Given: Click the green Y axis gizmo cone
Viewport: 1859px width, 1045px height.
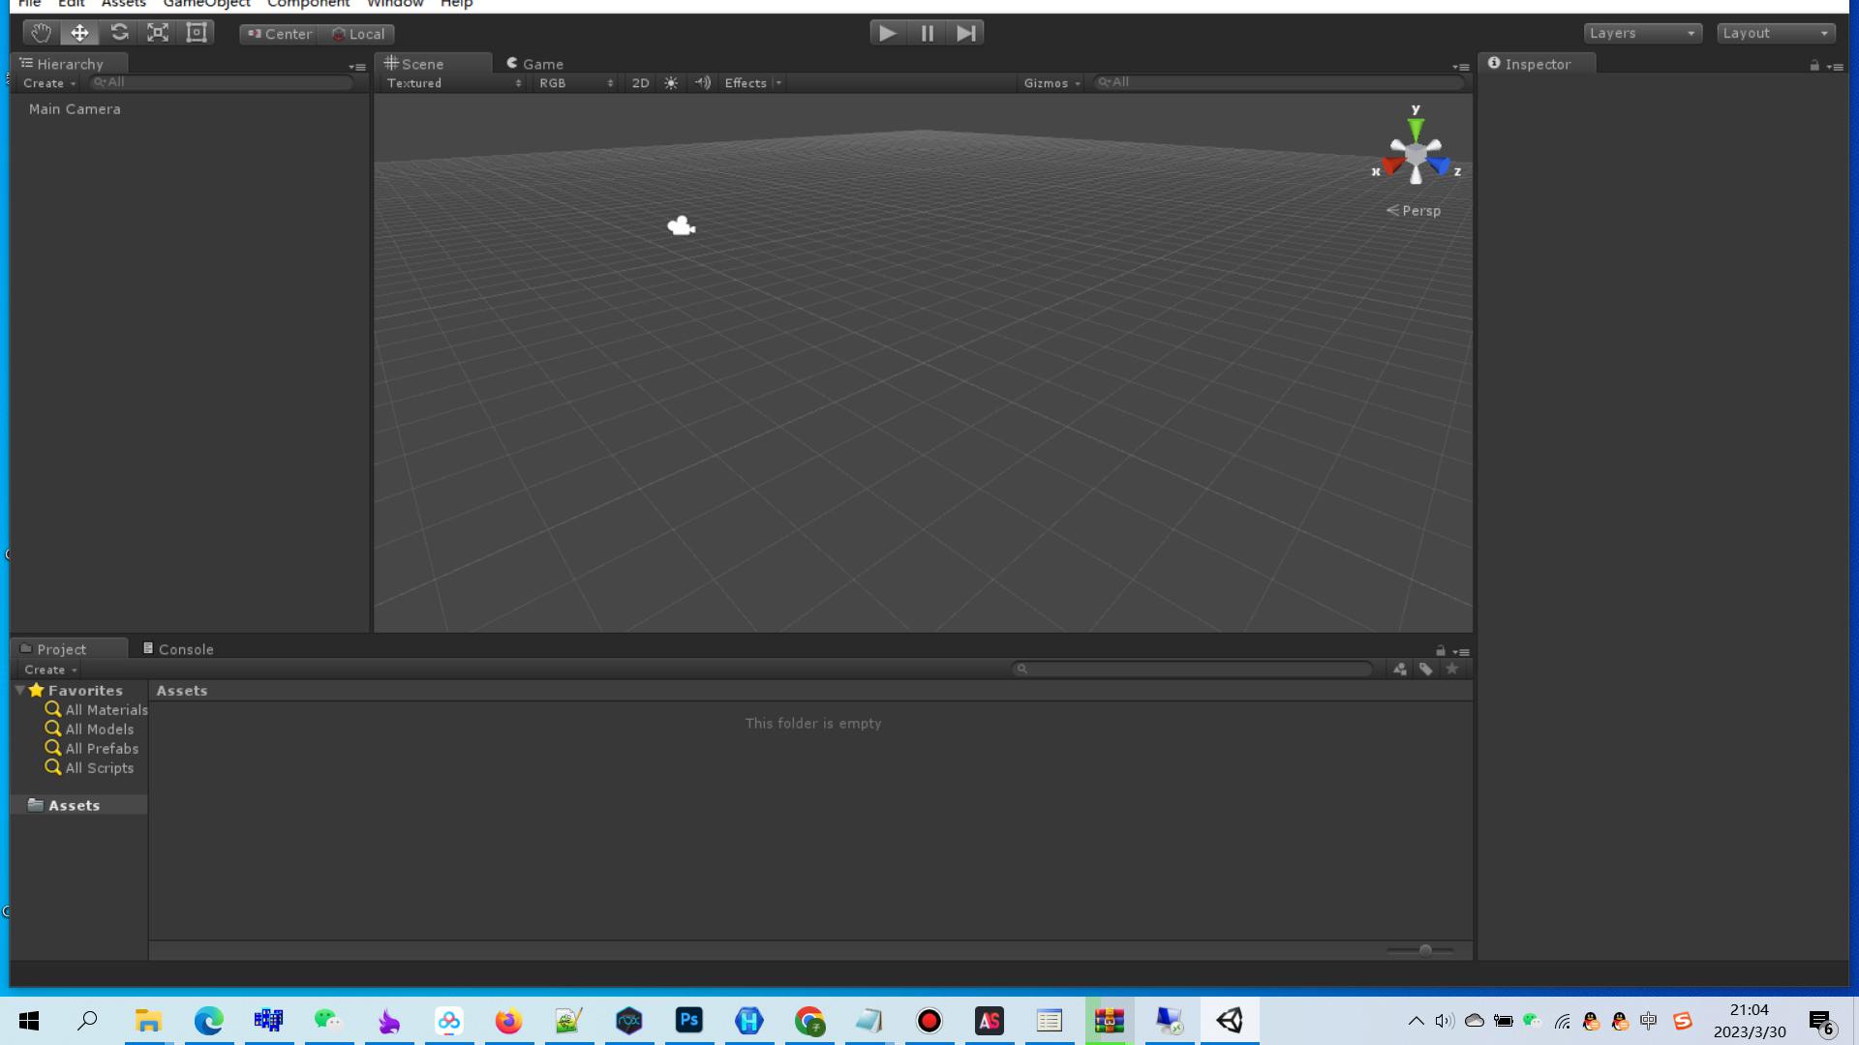Looking at the screenshot, I should (1416, 128).
